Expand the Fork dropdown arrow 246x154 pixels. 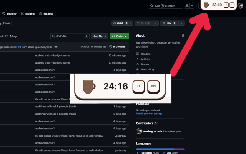coord(155,23)
